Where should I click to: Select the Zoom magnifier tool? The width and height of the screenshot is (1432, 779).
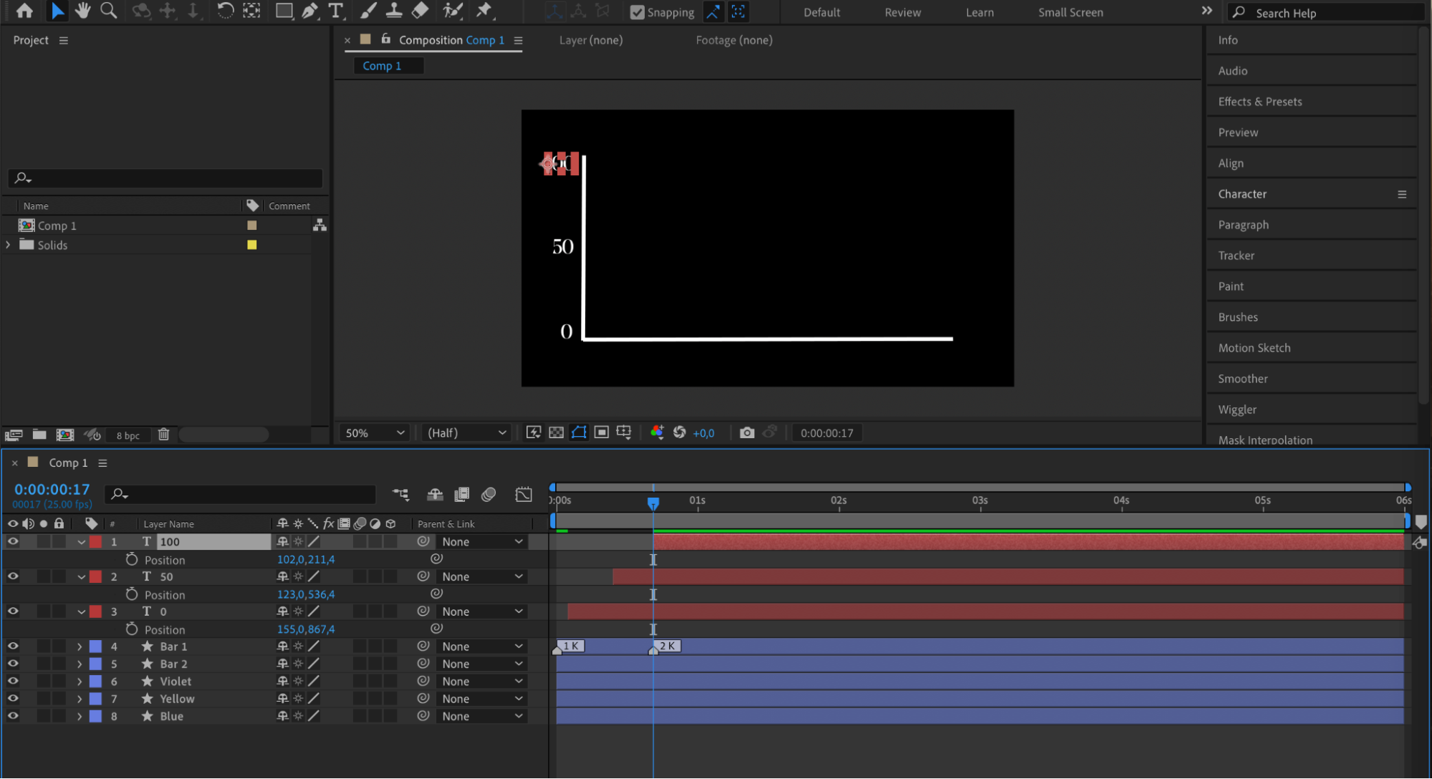(x=108, y=11)
